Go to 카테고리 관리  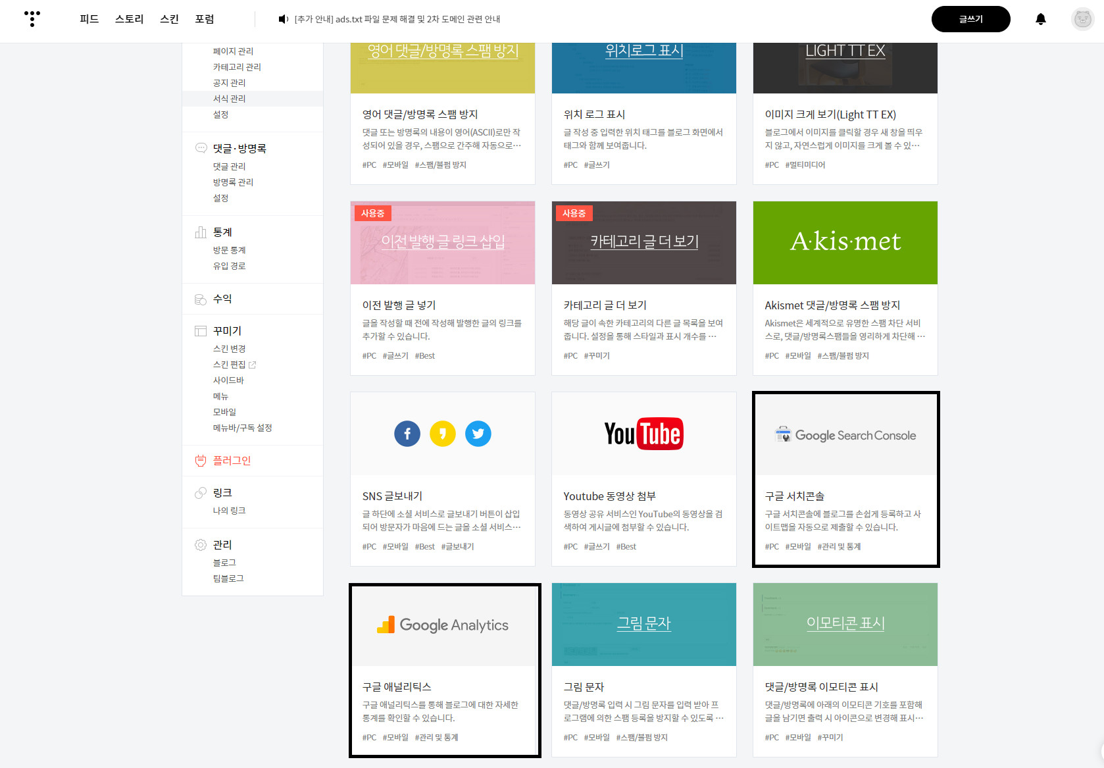[237, 67]
